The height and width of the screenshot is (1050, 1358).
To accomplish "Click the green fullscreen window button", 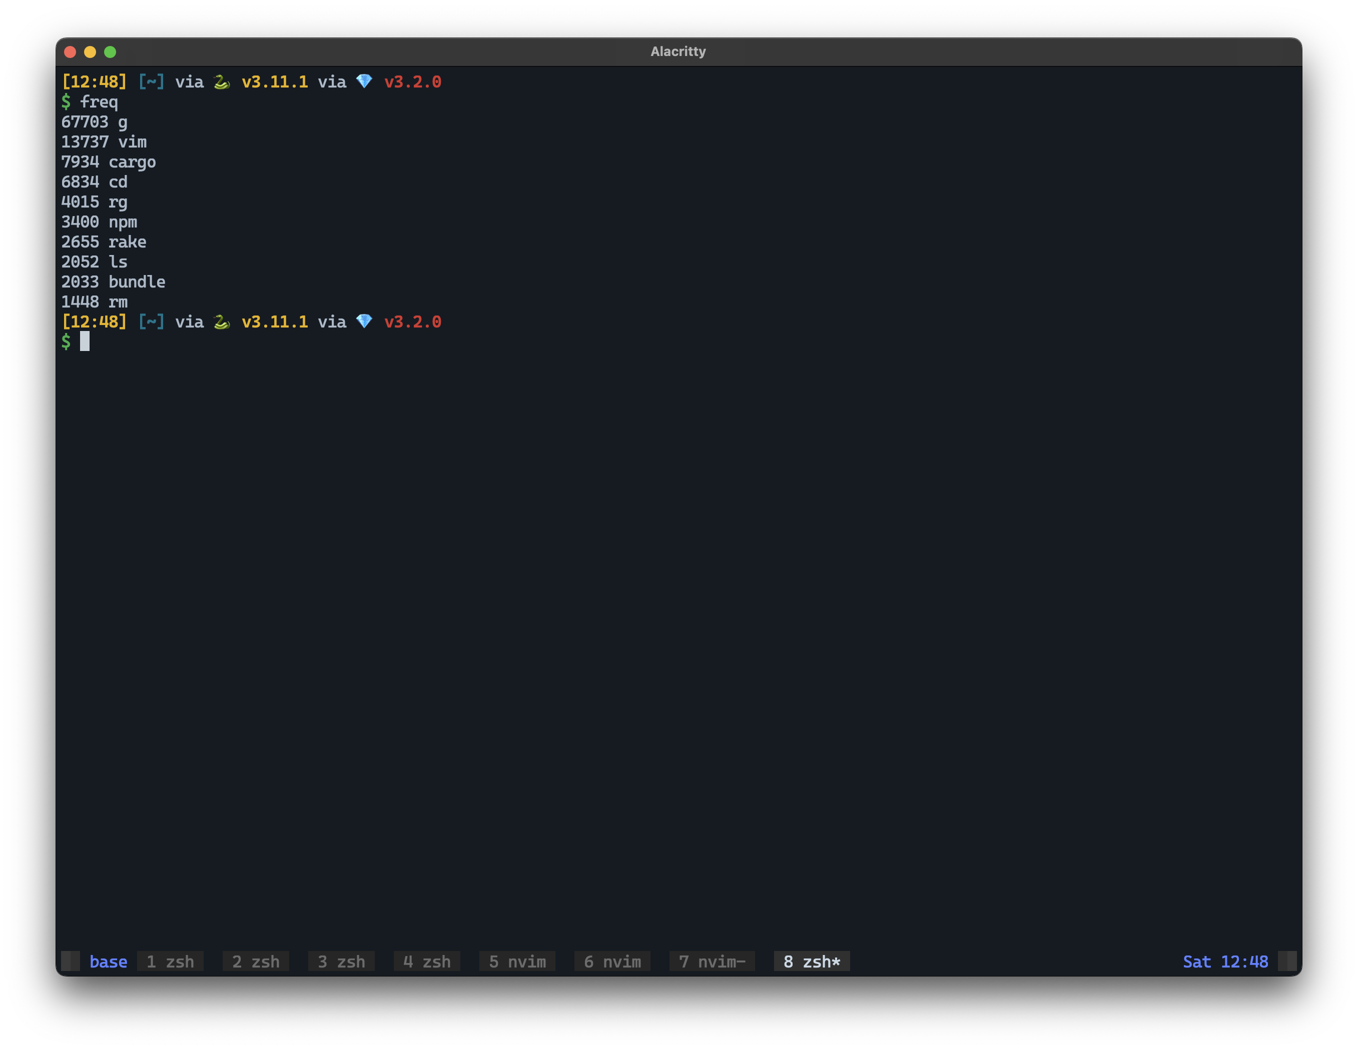I will click(110, 52).
